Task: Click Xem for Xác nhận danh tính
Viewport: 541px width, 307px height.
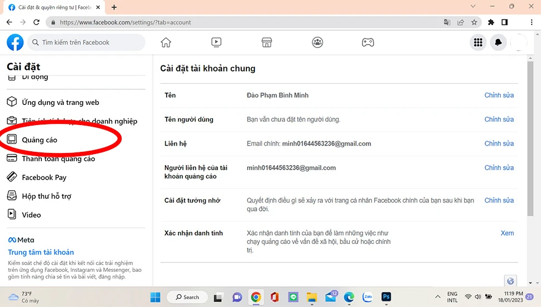Action: (x=507, y=233)
